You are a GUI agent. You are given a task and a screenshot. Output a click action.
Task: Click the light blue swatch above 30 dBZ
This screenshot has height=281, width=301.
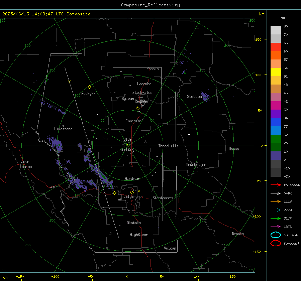(276, 130)
